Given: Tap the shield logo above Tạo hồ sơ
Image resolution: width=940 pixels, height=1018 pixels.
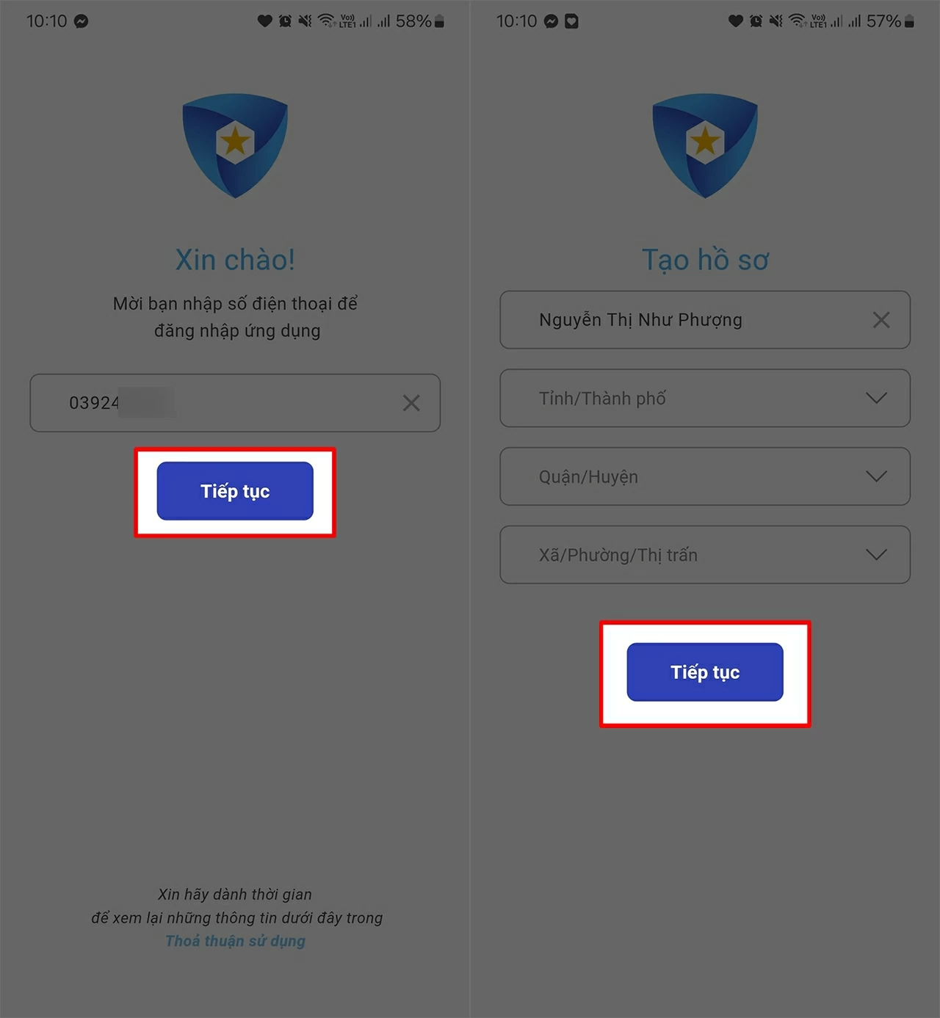Looking at the screenshot, I should pos(705,145).
